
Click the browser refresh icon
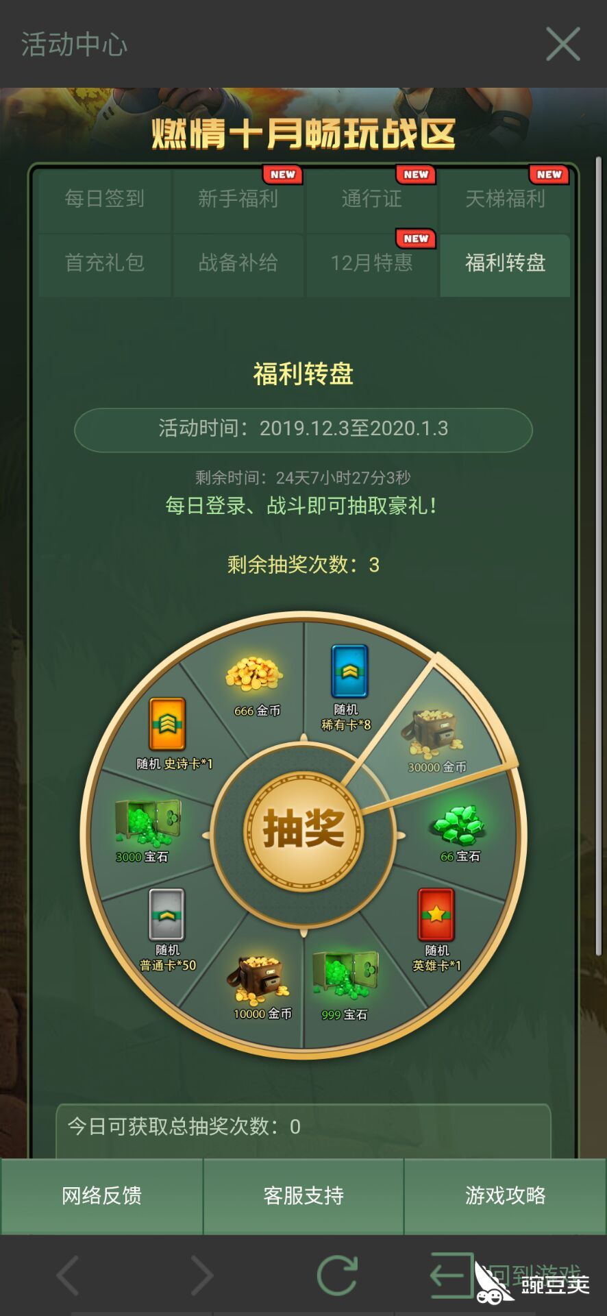337,1275
